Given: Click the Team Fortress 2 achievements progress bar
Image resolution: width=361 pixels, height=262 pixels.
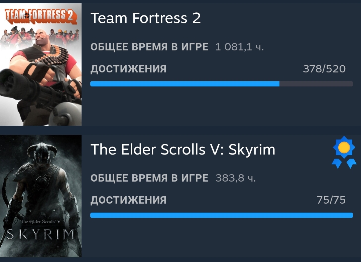Looking at the screenshot, I should tap(222, 84).
